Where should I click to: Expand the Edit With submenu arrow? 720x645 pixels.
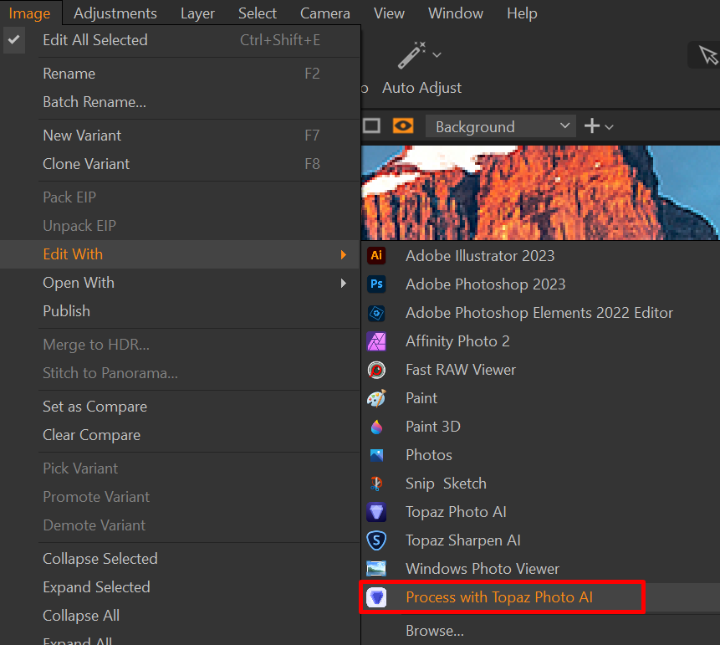(344, 254)
